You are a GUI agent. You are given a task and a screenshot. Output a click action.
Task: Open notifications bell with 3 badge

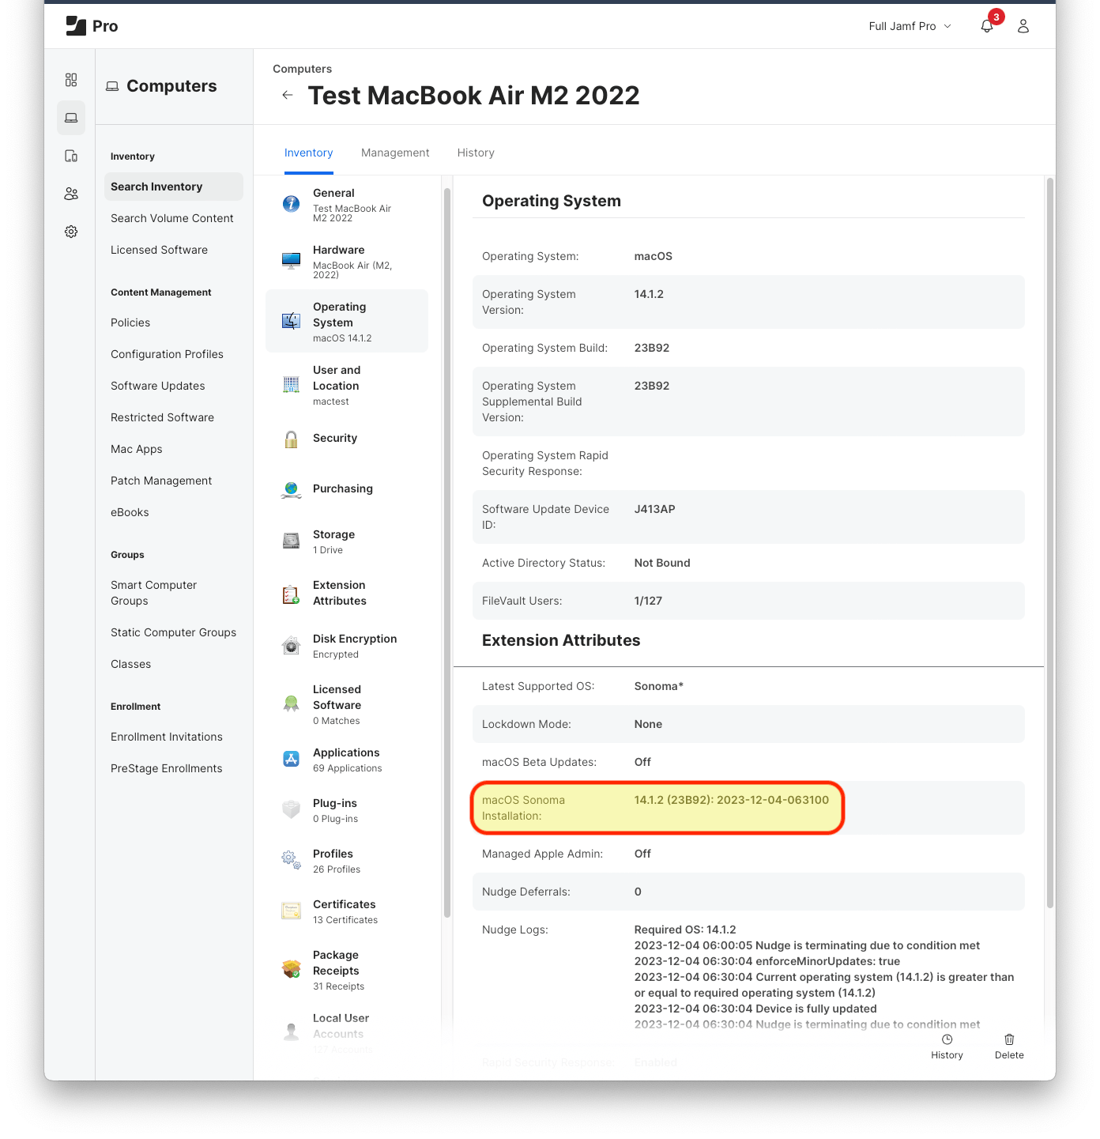[x=987, y=26]
